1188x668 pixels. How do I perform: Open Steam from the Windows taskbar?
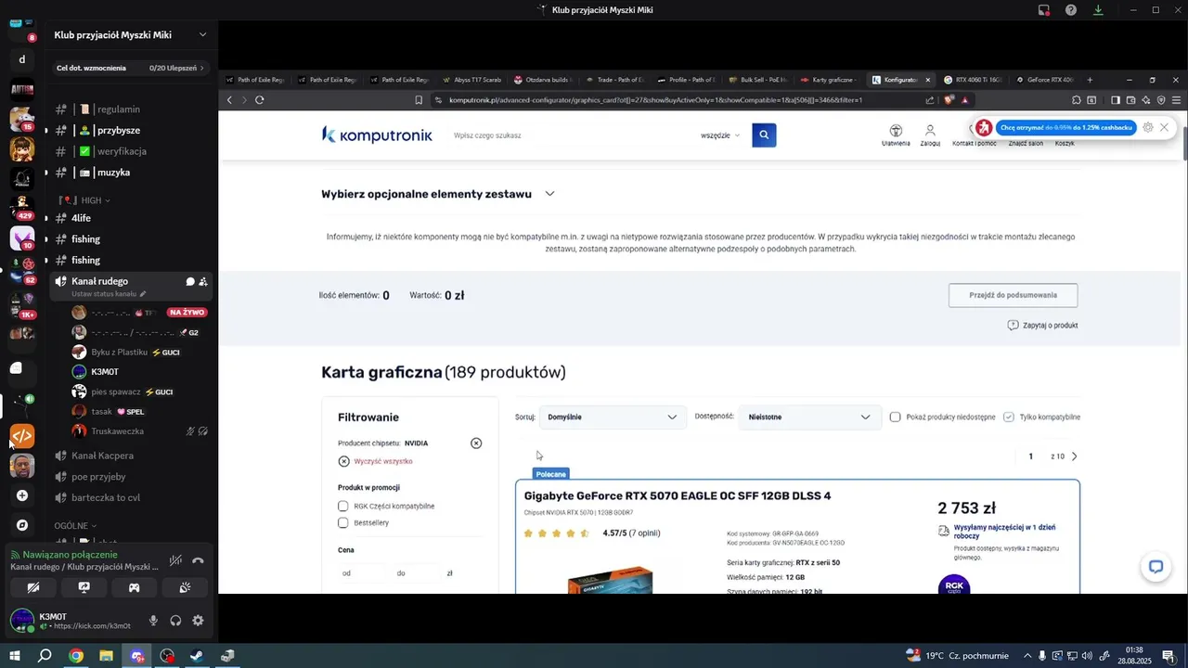pos(197,656)
